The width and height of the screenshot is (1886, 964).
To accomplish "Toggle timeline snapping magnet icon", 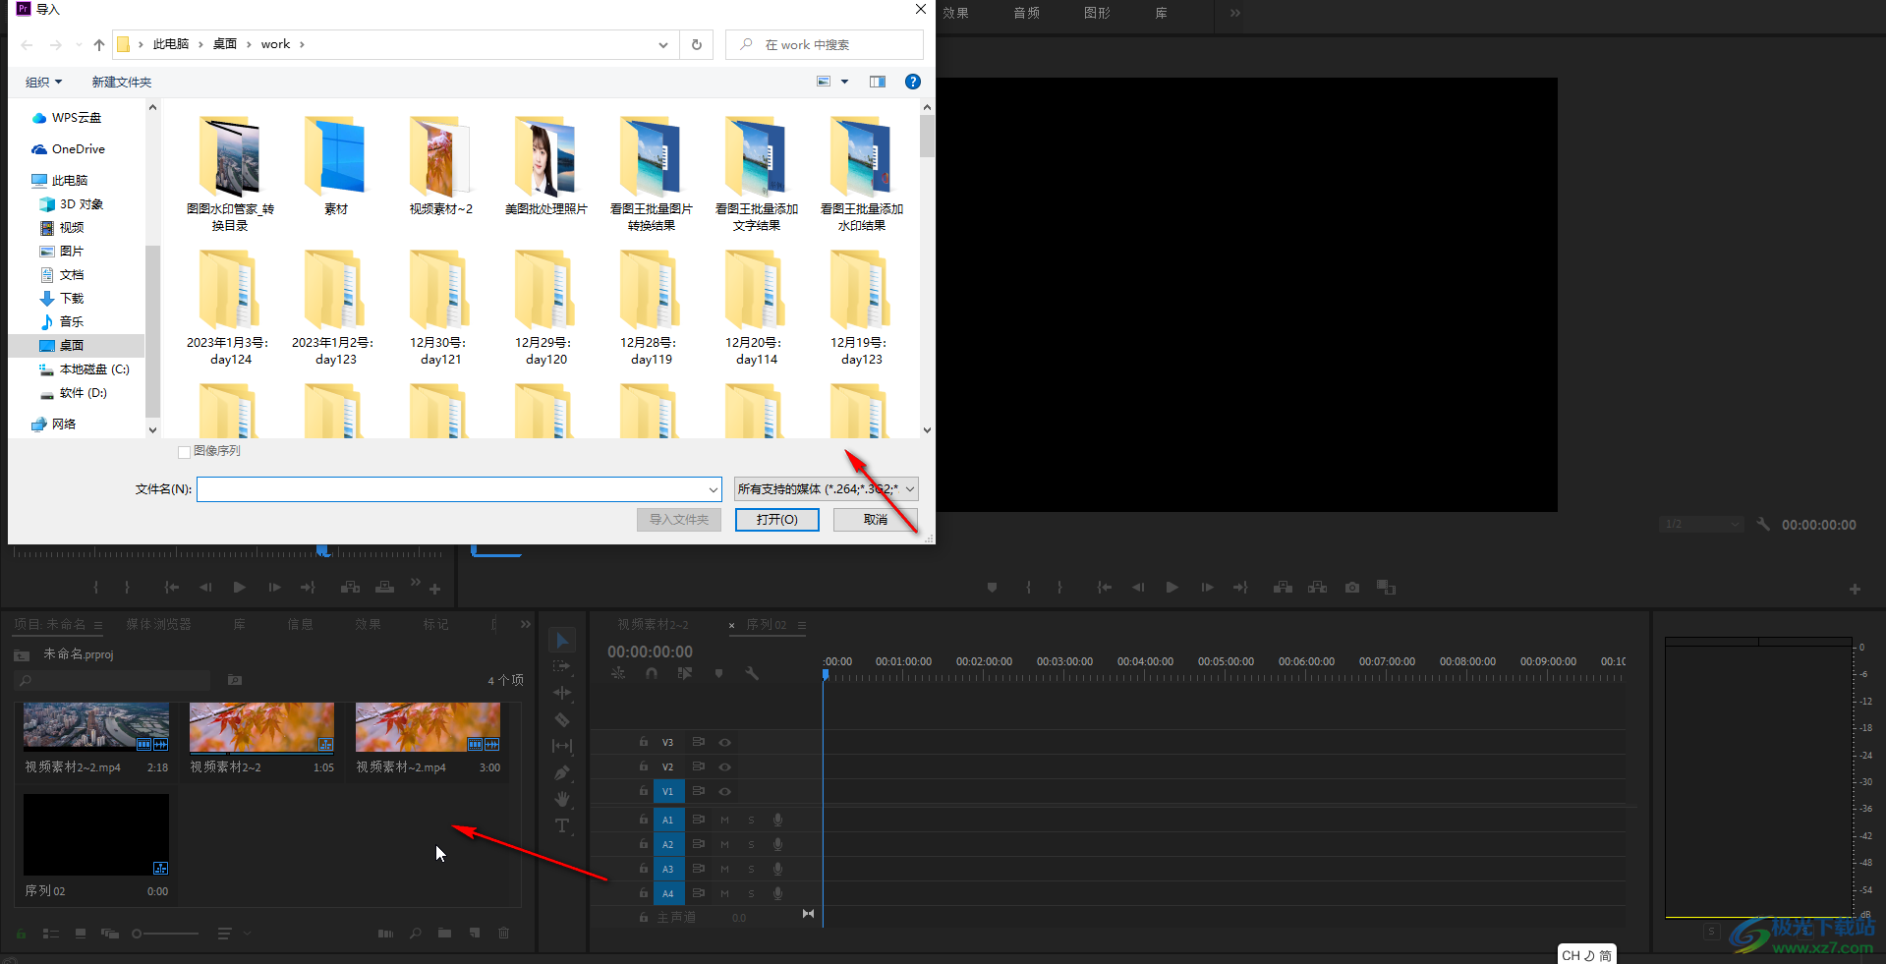I will [652, 673].
